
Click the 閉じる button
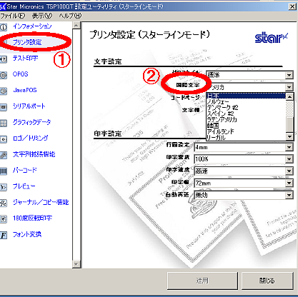pyautogui.click(x=267, y=281)
